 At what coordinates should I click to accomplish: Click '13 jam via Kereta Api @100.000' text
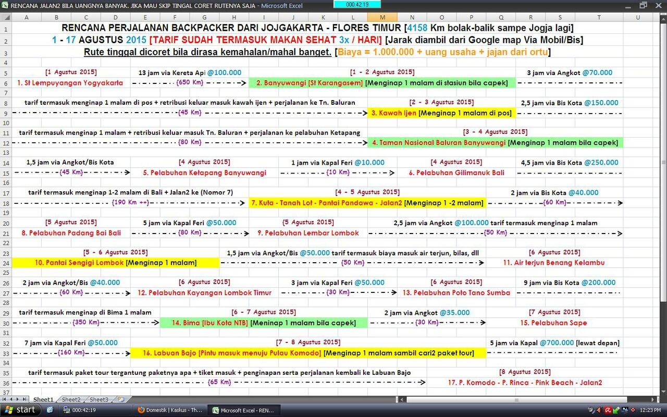point(190,73)
